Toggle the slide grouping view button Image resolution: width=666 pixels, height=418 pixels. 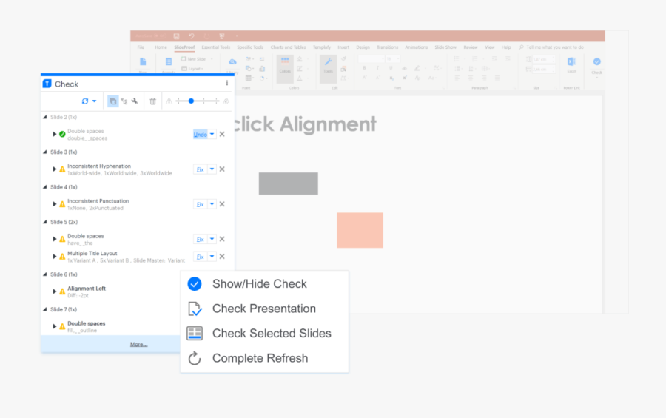[112, 101]
